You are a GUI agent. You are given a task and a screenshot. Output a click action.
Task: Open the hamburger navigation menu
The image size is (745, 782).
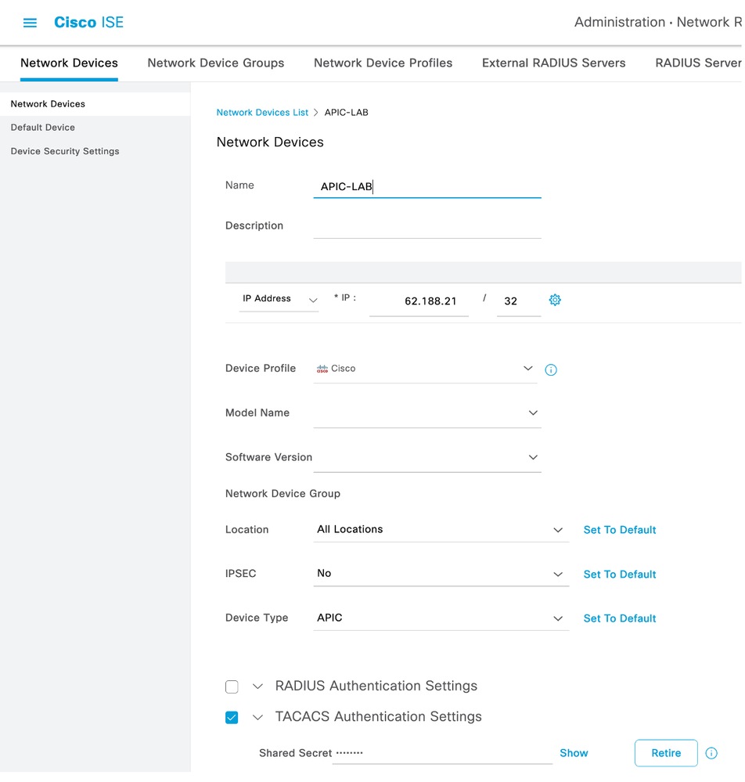point(30,23)
